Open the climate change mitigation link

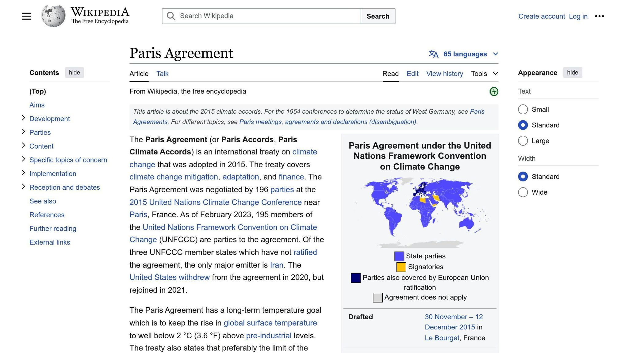(x=174, y=177)
